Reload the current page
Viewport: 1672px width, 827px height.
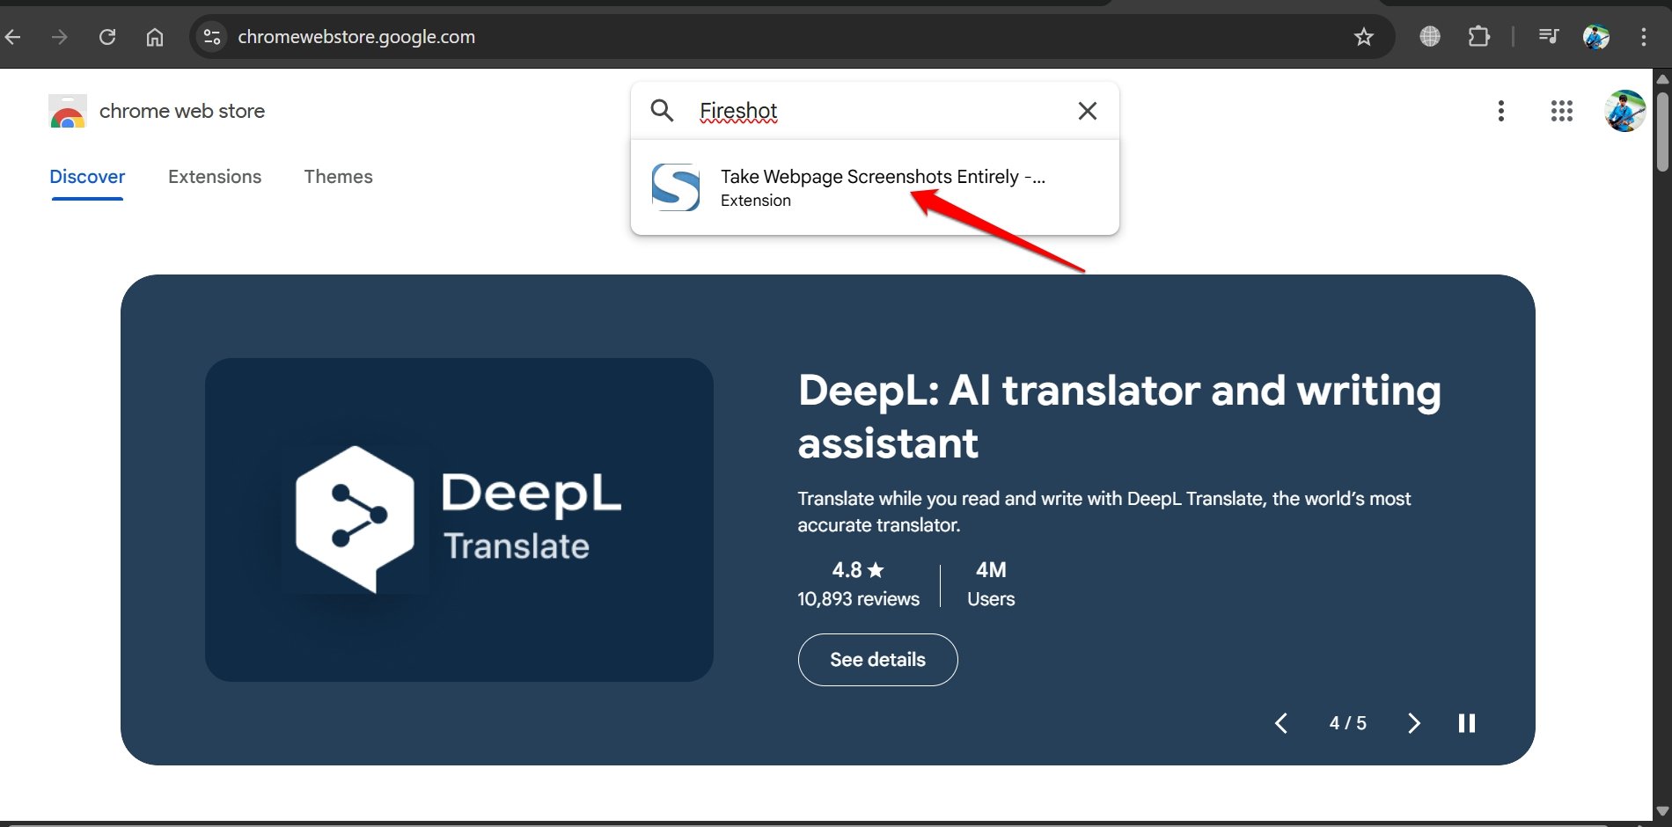point(107,37)
